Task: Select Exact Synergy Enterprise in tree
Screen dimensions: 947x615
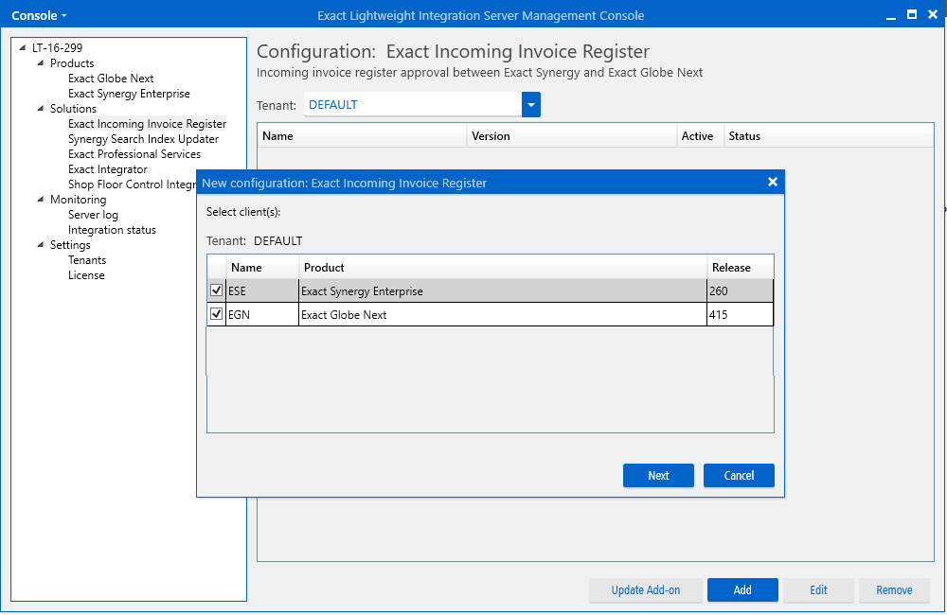Action: tap(129, 94)
